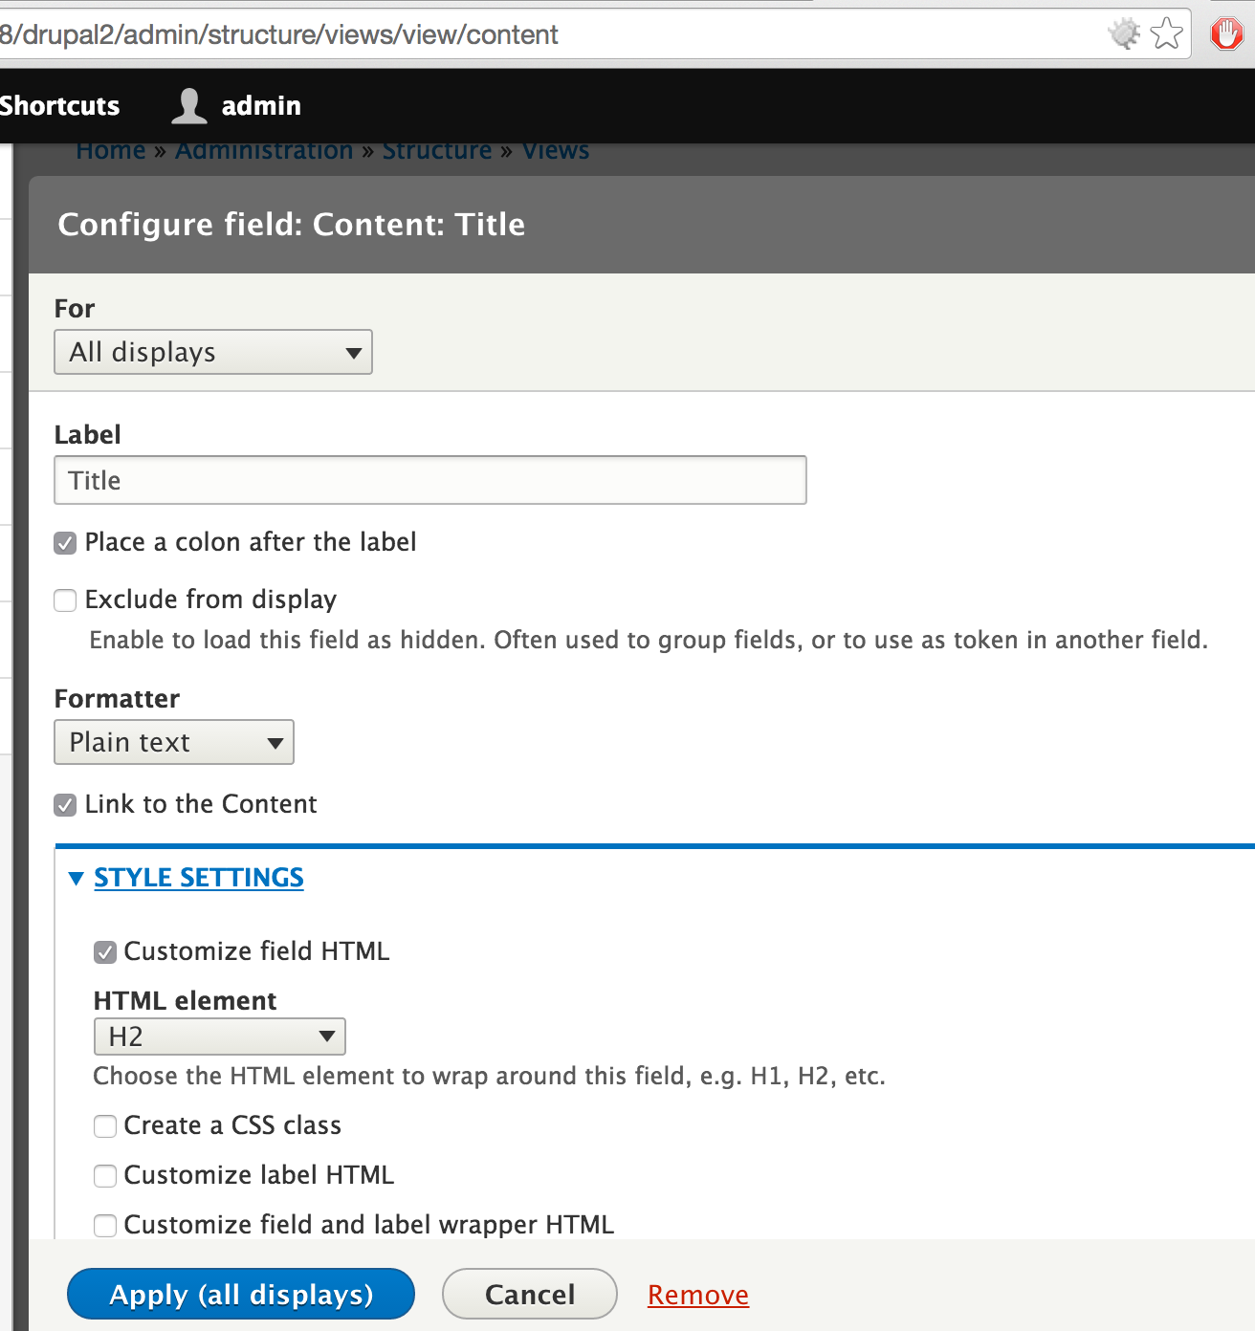Viewport: 1255px width, 1331px height.
Task: Click Apply (all displays) button
Action: pyautogui.click(x=240, y=1294)
